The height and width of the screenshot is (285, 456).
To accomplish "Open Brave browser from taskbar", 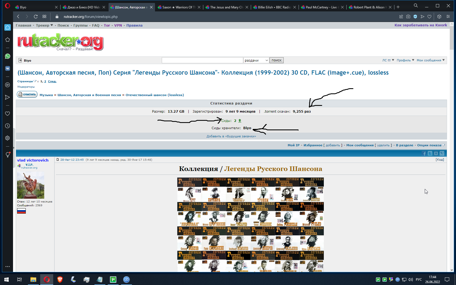I will 60,279.
